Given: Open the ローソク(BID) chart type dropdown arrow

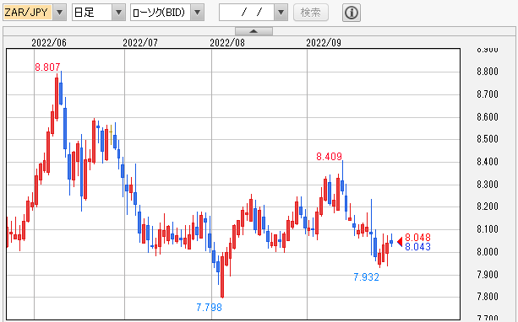Looking at the screenshot, I should (x=197, y=13).
